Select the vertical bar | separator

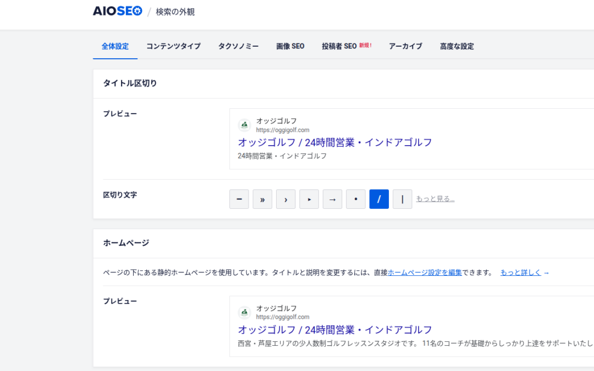click(x=402, y=199)
